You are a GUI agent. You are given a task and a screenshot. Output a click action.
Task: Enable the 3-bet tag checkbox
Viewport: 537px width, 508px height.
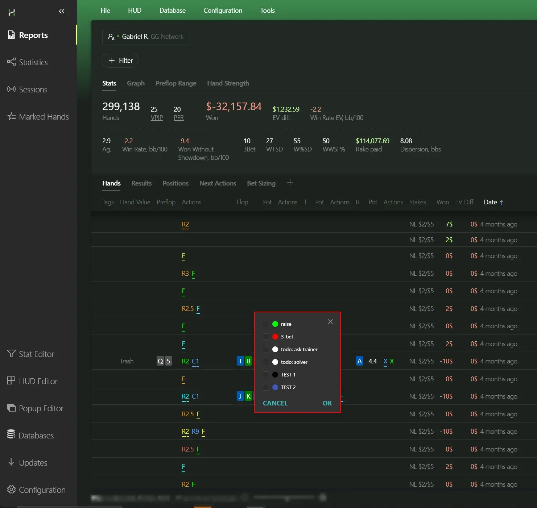click(266, 337)
